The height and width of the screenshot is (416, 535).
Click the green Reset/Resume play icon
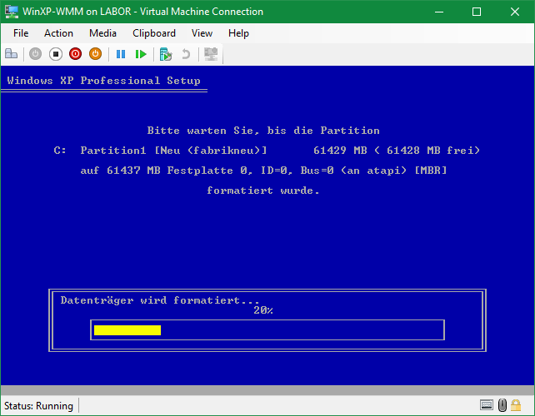[x=141, y=54]
